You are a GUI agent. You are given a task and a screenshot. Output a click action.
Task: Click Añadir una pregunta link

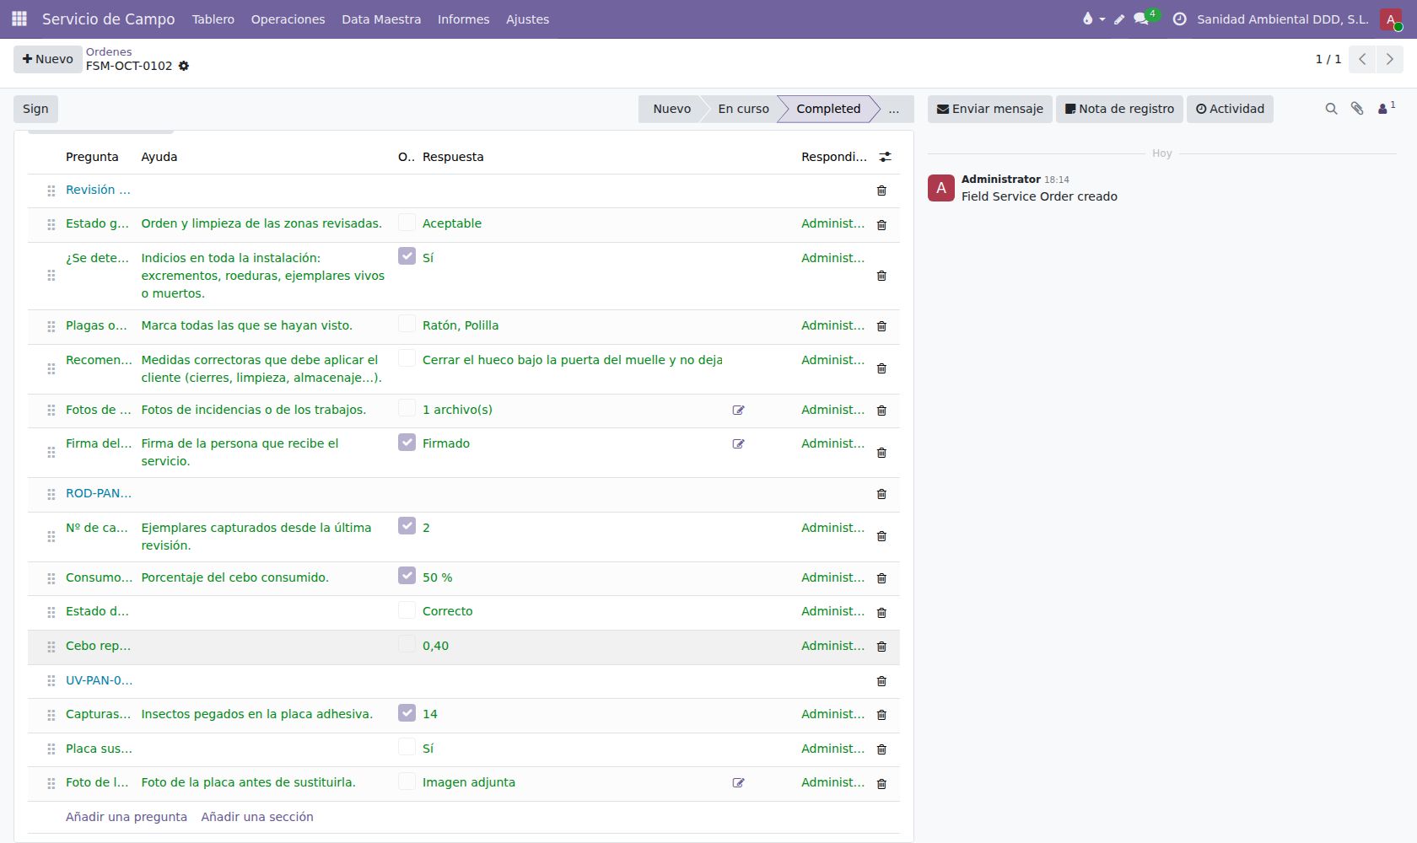[x=127, y=817]
